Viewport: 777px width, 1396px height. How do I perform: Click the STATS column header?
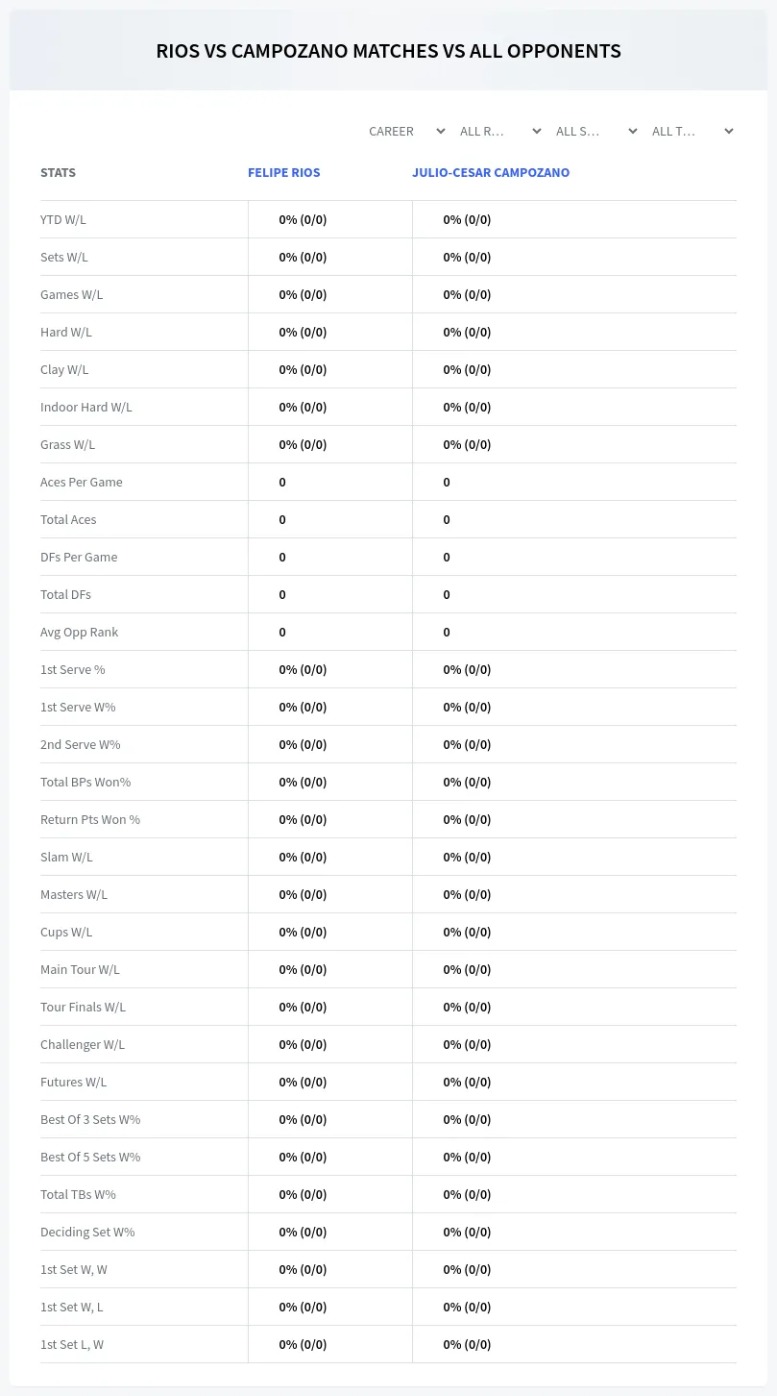(58, 173)
